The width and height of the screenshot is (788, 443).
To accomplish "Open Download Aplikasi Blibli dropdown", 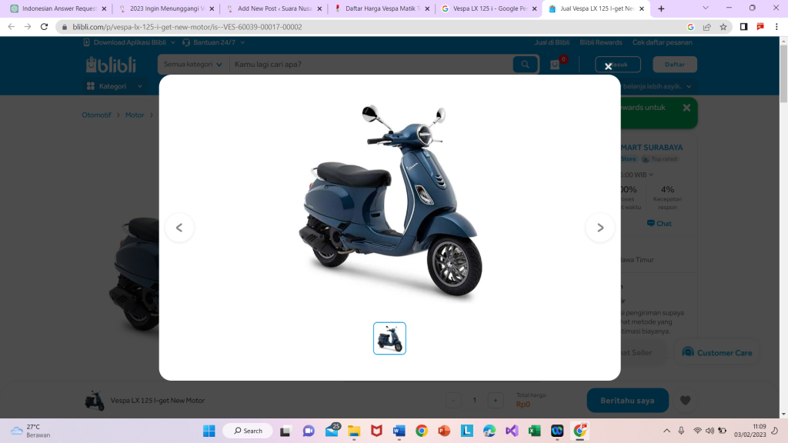I will point(129,42).
